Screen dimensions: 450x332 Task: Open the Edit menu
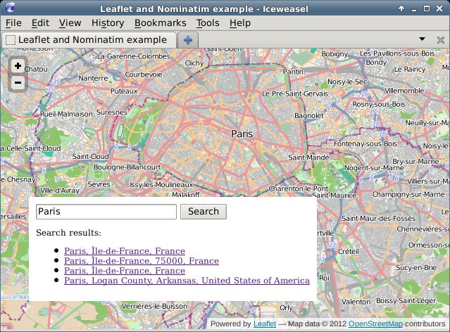[40, 23]
